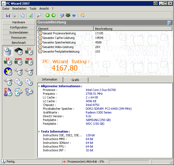Select the gears benchmark icon
174x165 pixels.
point(29,92)
